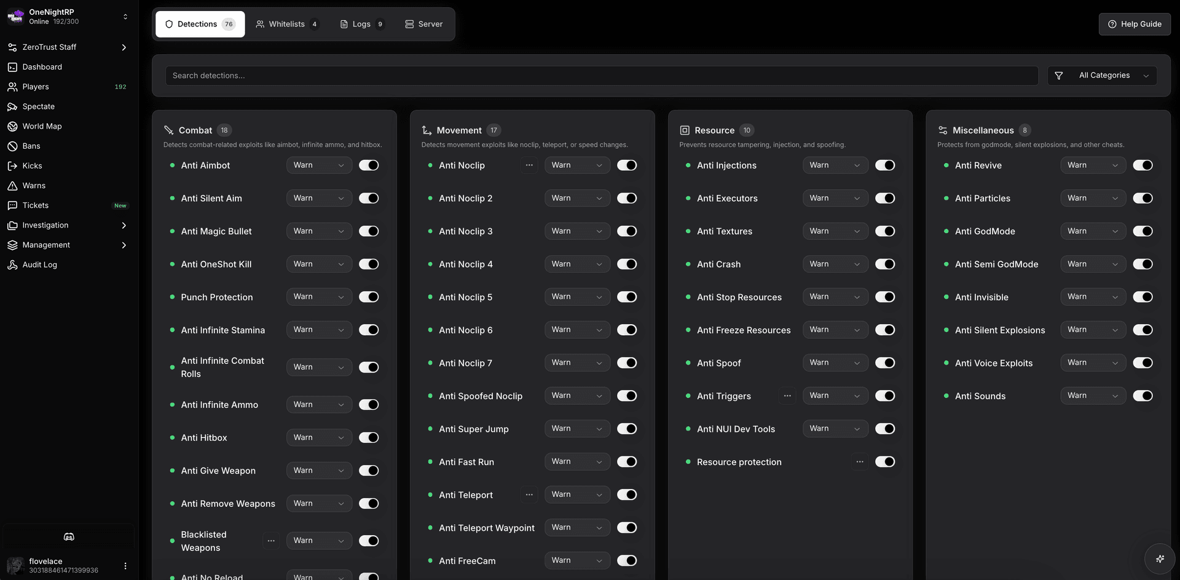Toggle Anti Hitbox detection
This screenshot has height=580, width=1180.
point(369,438)
